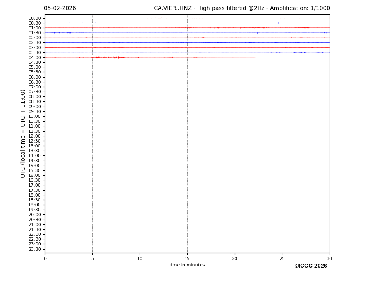Viewport: 374px width, 281px height.
Task: Click the 12:00 time row label
Action: [35, 136]
